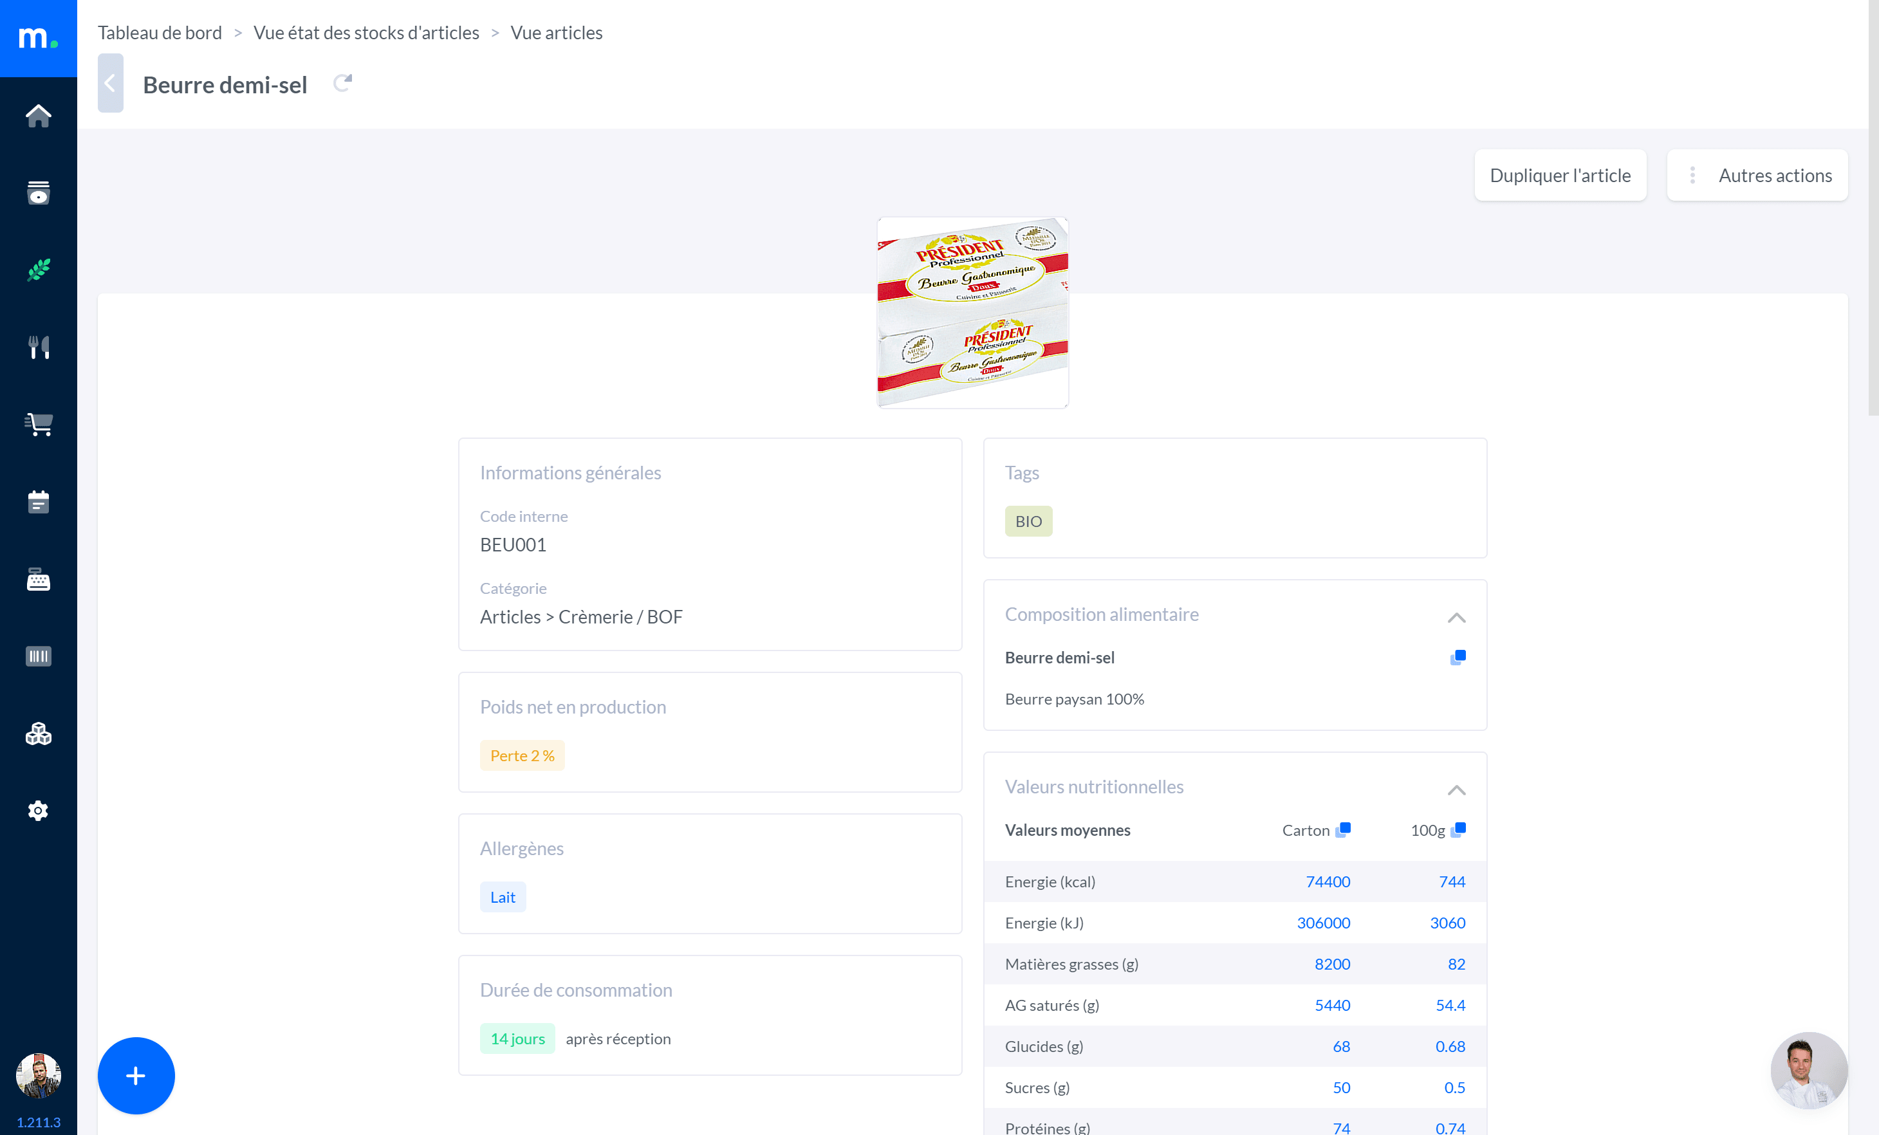Click AG saturés 100g value 54.4
Viewport: 1879px width, 1135px height.
1450,1004
